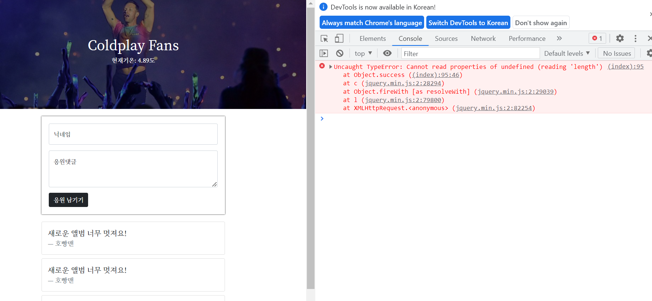
Task: Show more DevTools tabs chevron
Action: pyautogui.click(x=559, y=38)
